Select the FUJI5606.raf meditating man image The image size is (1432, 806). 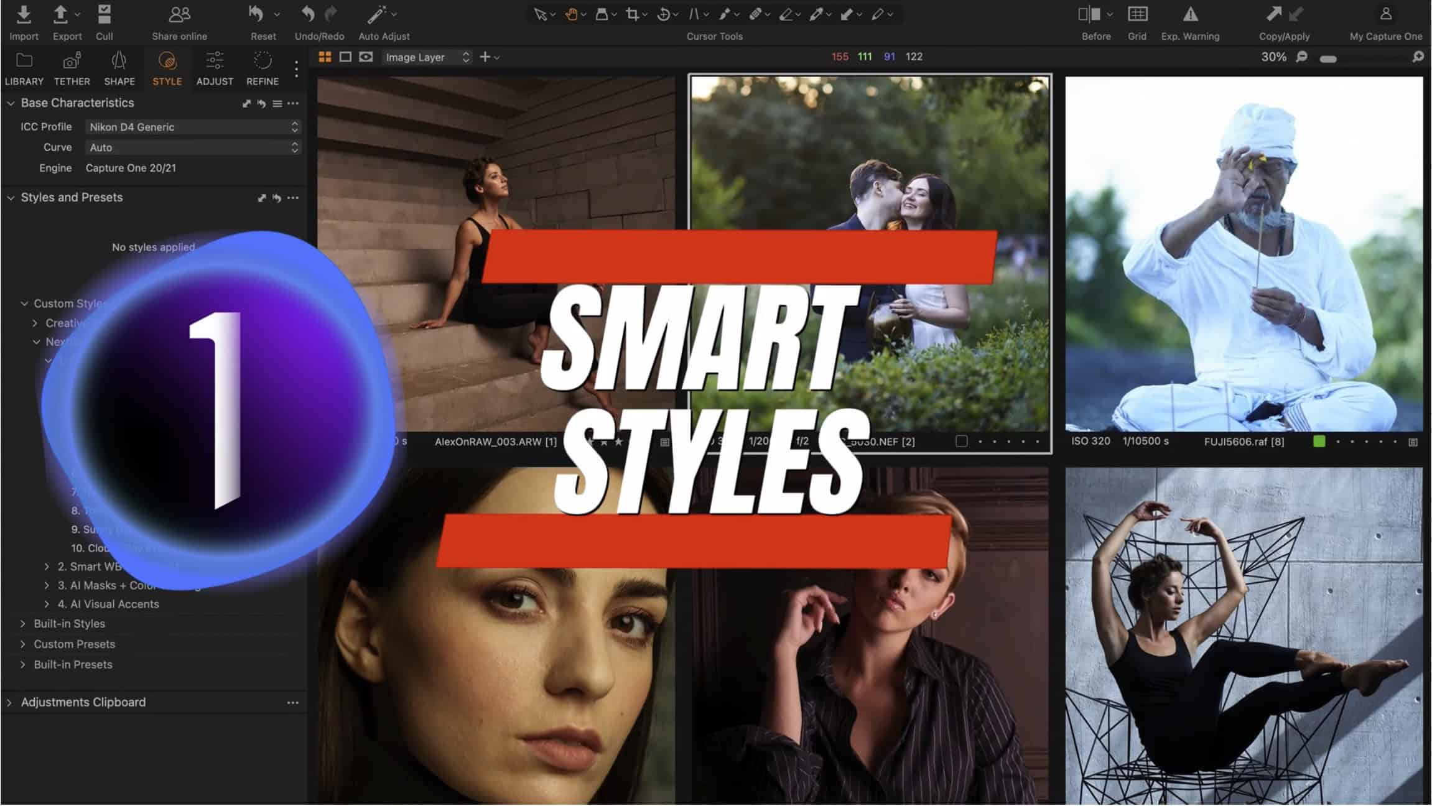(x=1244, y=254)
